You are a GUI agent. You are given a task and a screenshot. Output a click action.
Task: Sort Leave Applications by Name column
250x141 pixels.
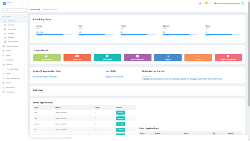click(61, 107)
